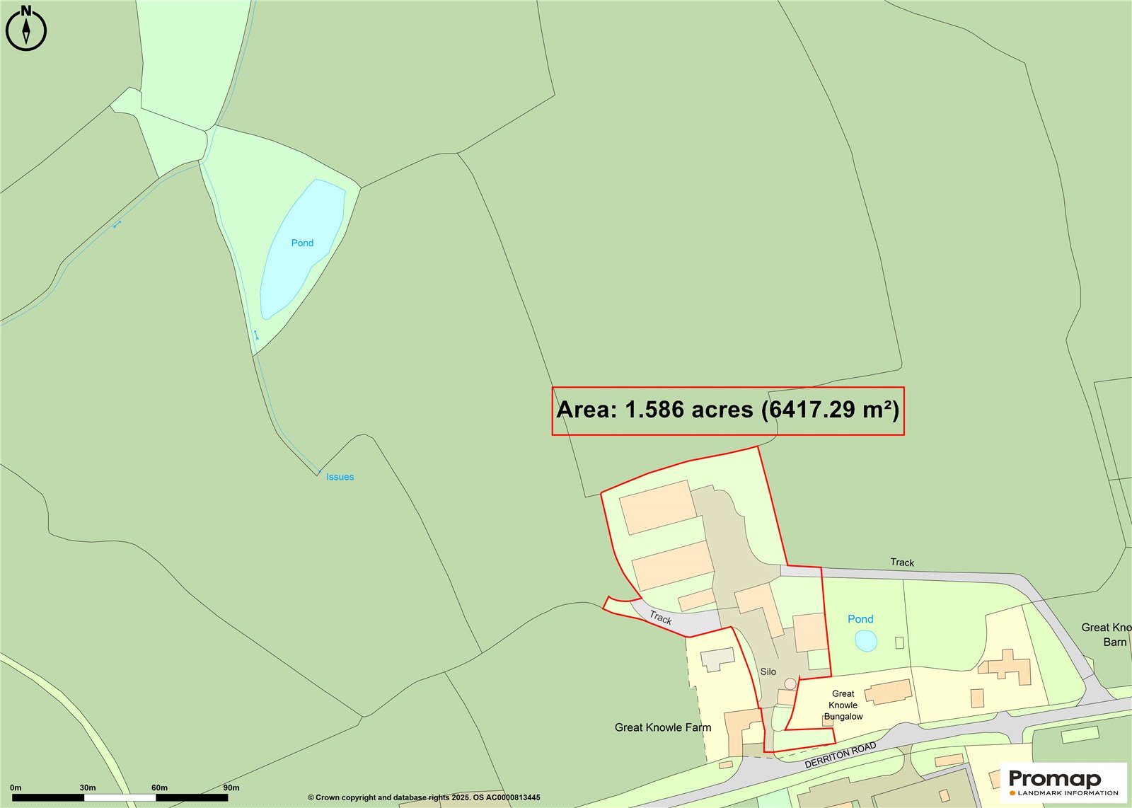Click the Pond in the upper left field
This screenshot has width=1132, height=808.
pyautogui.click(x=303, y=243)
